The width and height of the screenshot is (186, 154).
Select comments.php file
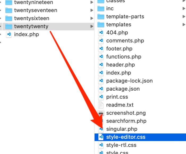click(125, 41)
